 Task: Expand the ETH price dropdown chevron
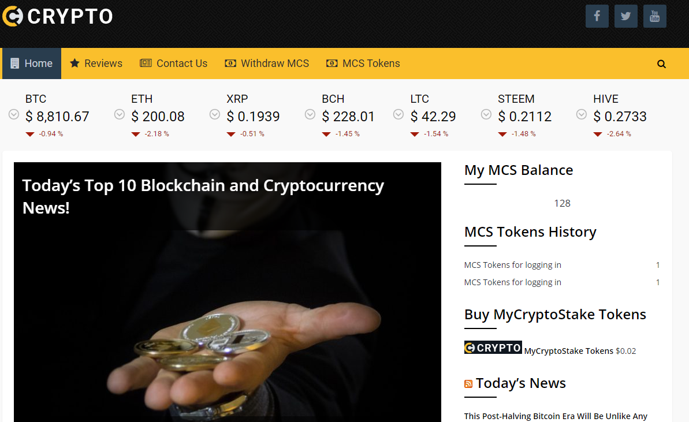tap(119, 115)
